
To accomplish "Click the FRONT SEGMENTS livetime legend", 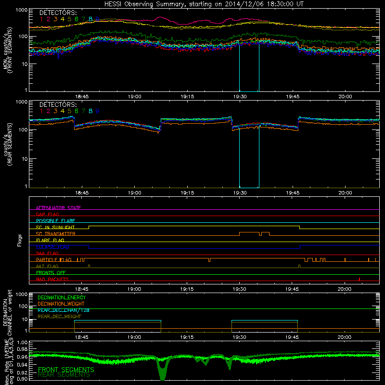I will [66, 370].
